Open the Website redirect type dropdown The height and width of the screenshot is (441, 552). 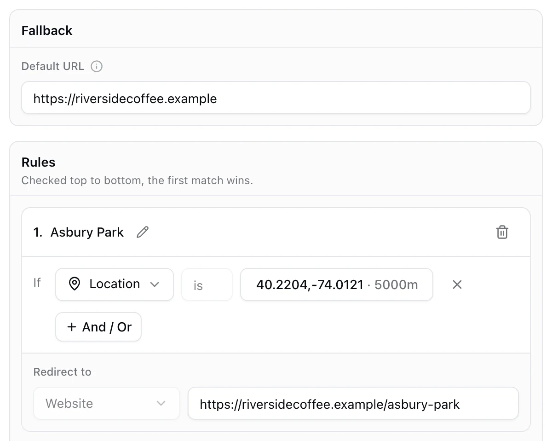[x=107, y=403]
